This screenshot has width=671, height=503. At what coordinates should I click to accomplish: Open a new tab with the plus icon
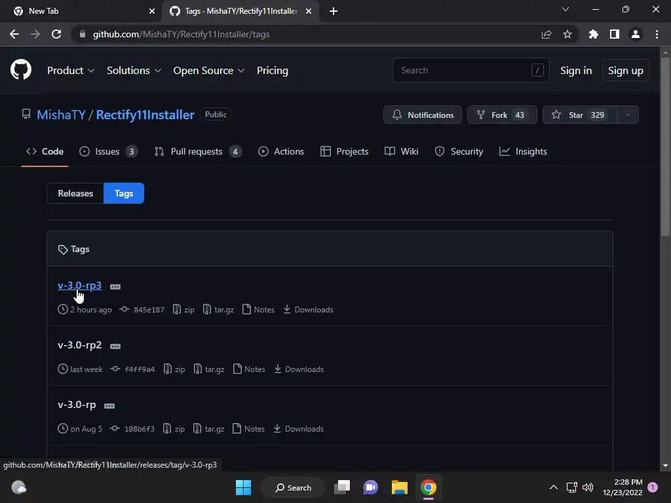[x=334, y=11]
